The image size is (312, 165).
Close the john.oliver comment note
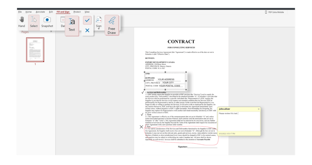pyautogui.click(x=259, y=109)
